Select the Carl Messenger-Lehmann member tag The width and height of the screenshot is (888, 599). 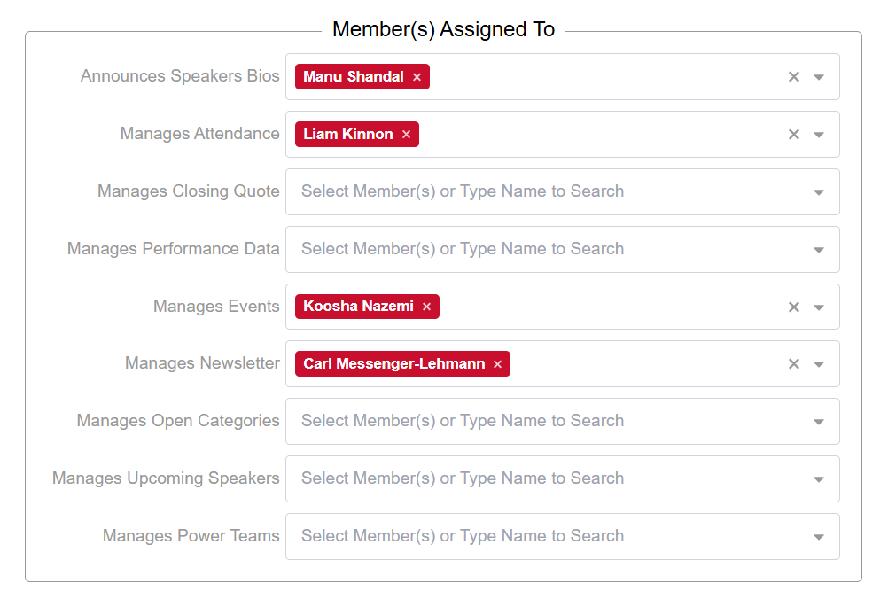393,364
